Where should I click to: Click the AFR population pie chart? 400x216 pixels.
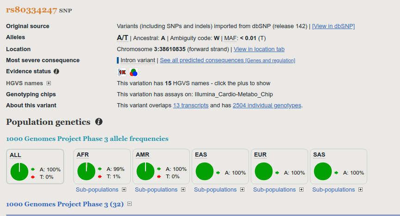(x=86, y=171)
